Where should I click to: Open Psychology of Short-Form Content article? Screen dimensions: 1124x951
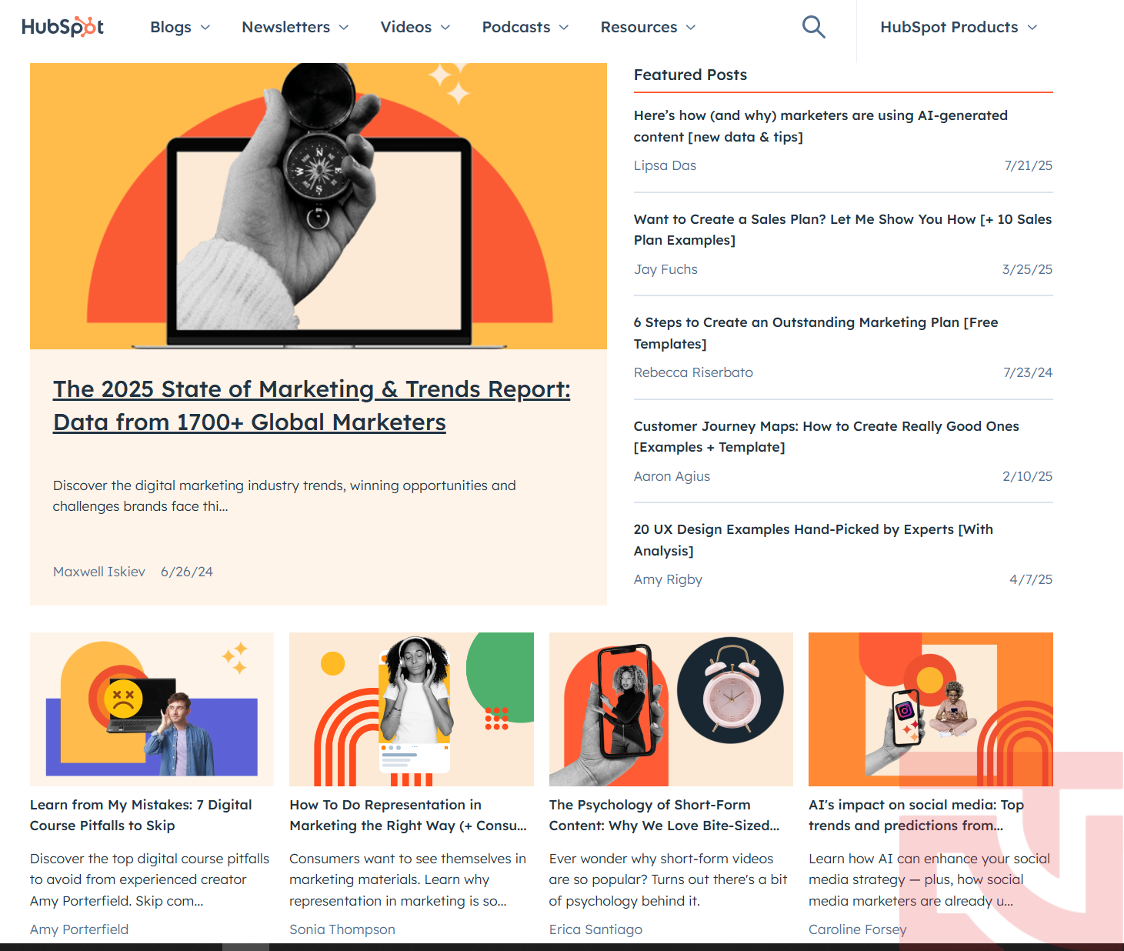point(664,815)
